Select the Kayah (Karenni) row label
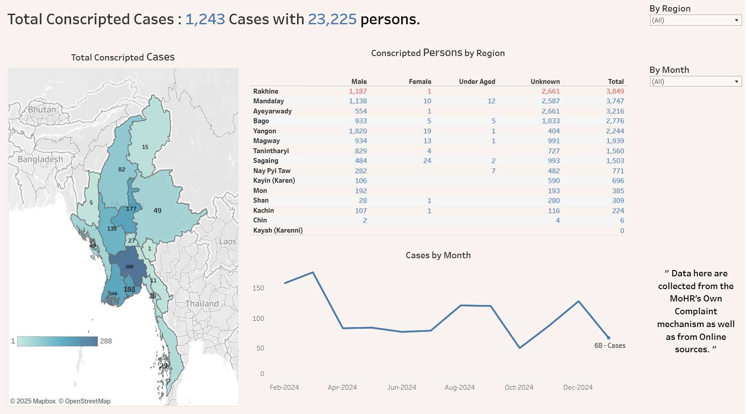This screenshot has height=414, width=749. 278,230
